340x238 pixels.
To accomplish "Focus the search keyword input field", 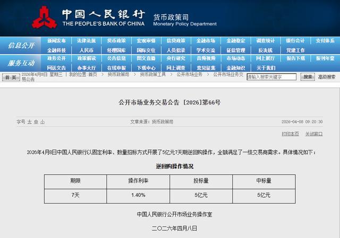I will 271,77.
